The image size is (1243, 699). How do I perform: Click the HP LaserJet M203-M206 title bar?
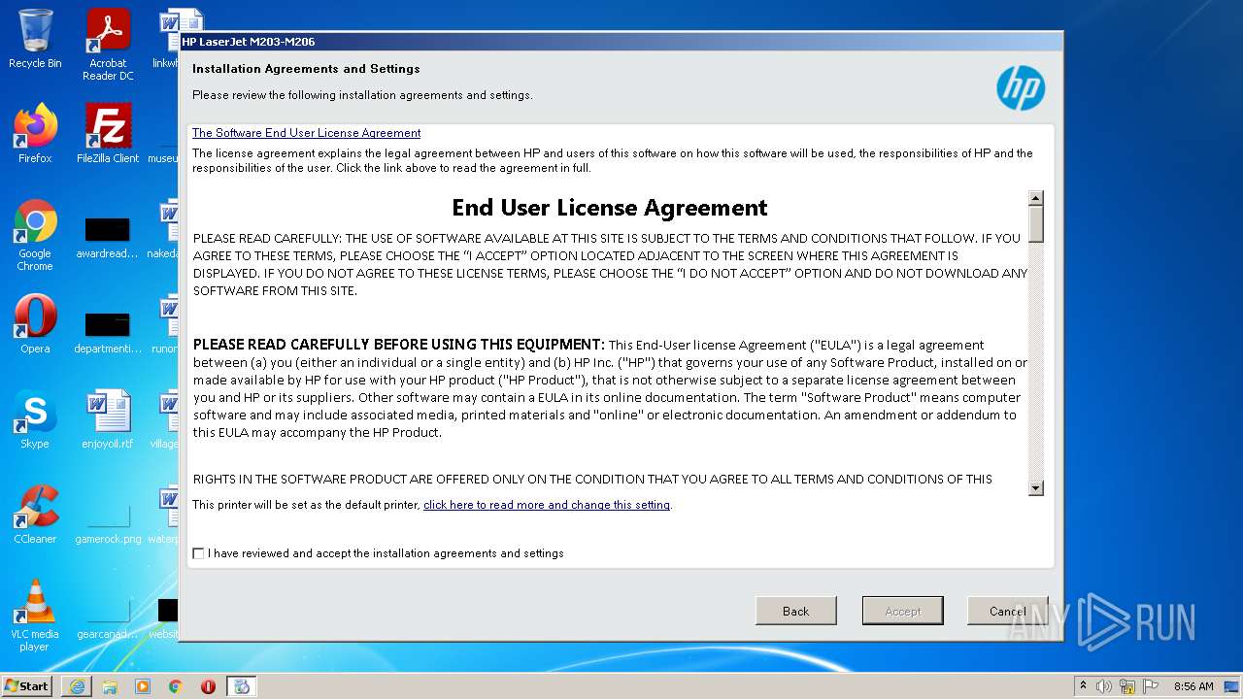[621, 42]
